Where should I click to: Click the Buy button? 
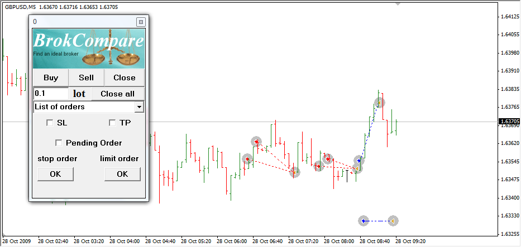[51, 78]
